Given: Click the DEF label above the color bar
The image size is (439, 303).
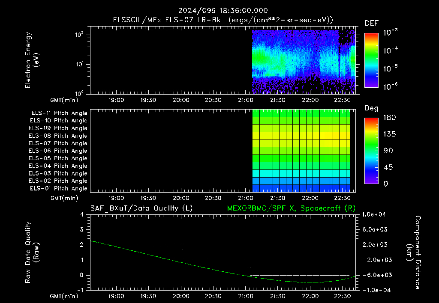Looking at the screenshot, I should (372, 24).
